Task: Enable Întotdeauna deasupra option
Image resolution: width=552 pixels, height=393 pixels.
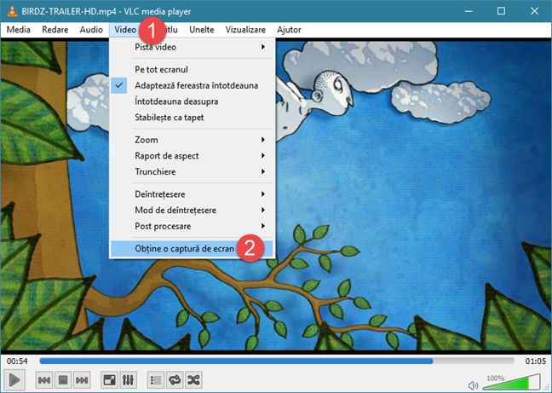Action: coord(193,101)
